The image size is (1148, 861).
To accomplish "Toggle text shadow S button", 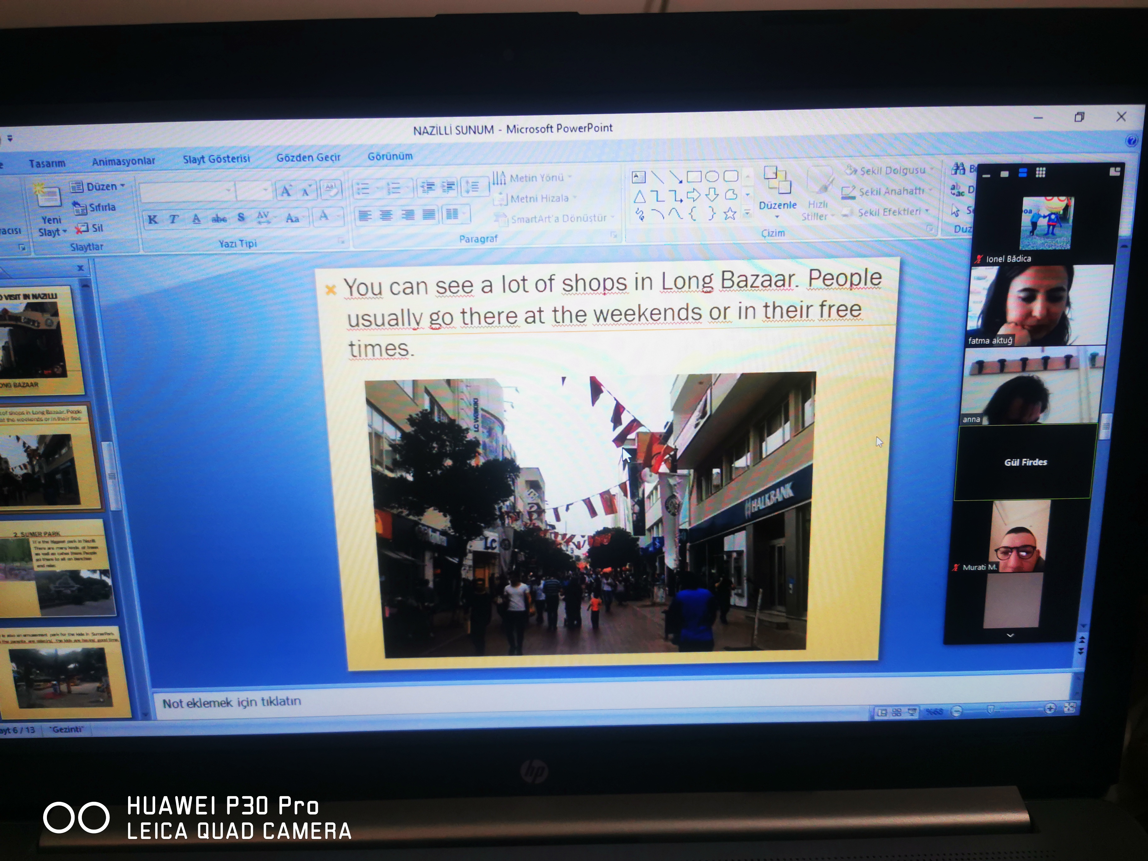I will coord(241,218).
